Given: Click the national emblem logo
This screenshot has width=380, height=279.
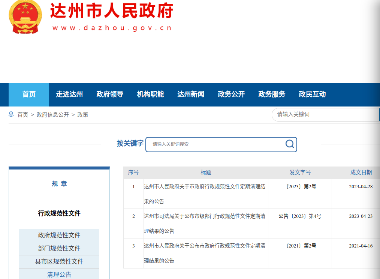Looking at the screenshot, I should (25, 17).
